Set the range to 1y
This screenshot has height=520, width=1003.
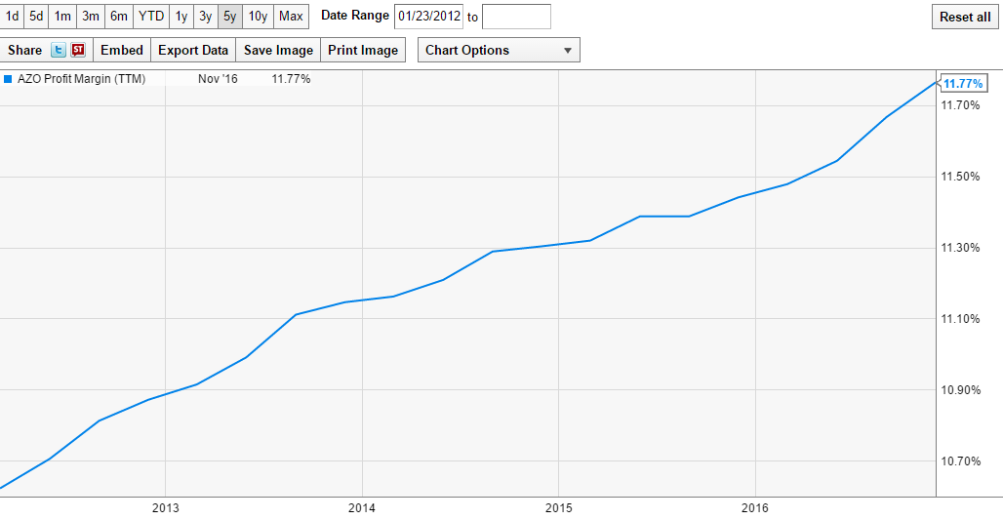tap(181, 17)
